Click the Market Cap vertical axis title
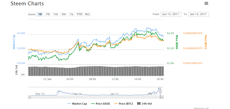Viewport: 230px width, 109px height. [14, 42]
